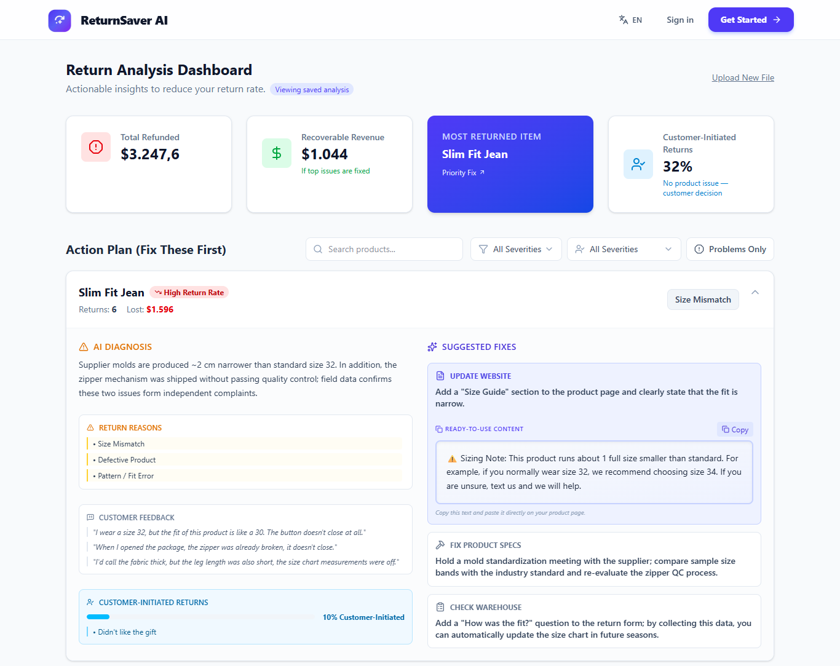The height and width of the screenshot is (666, 840).
Task: Select the green dollar Recoverable Revenue icon
Action: (x=276, y=153)
